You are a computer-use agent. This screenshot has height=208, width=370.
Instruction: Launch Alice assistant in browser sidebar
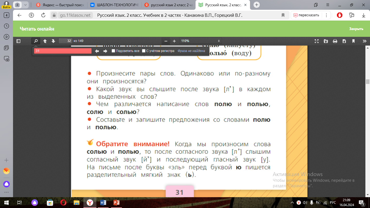click(x=7, y=184)
